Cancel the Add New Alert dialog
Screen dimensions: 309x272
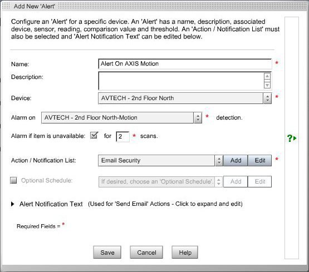(x=146, y=253)
